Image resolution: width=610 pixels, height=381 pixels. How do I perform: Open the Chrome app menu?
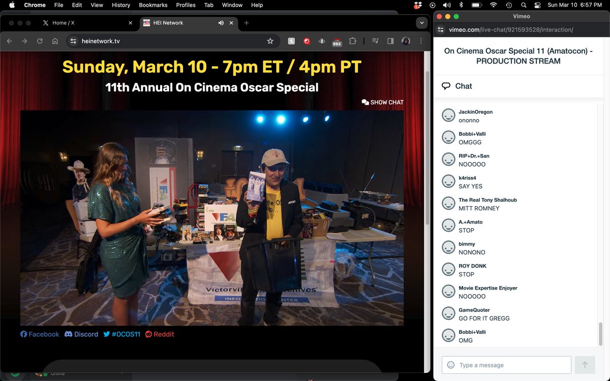35,5
